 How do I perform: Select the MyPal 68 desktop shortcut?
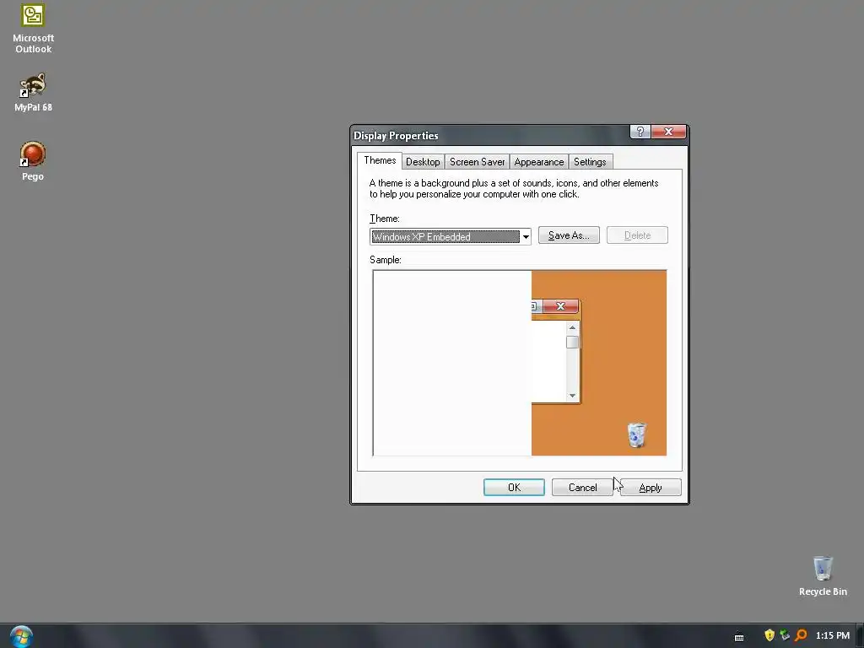click(33, 92)
